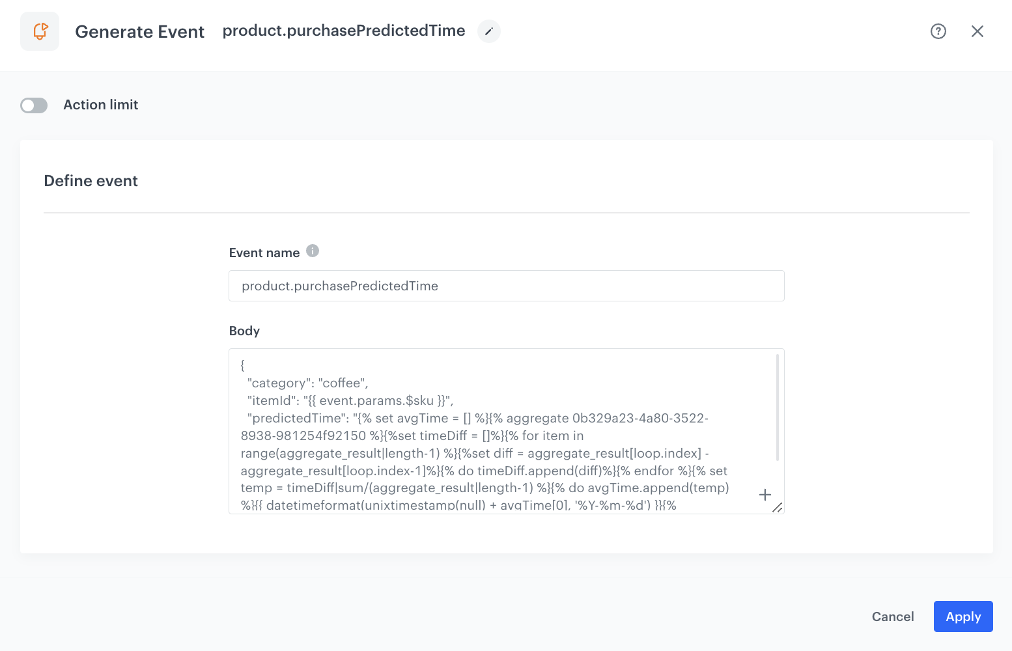Open the help question mark icon
The width and height of the screenshot is (1012, 651).
coord(938,31)
